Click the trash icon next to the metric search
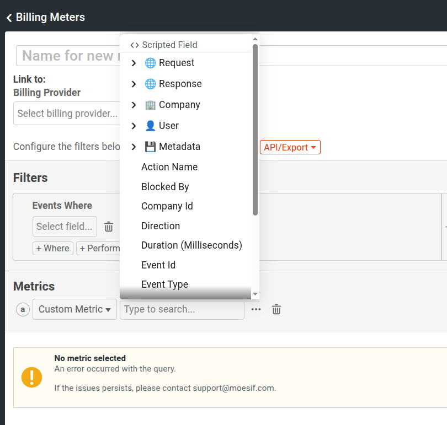This screenshot has height=425, width=447. pos(276,309)
